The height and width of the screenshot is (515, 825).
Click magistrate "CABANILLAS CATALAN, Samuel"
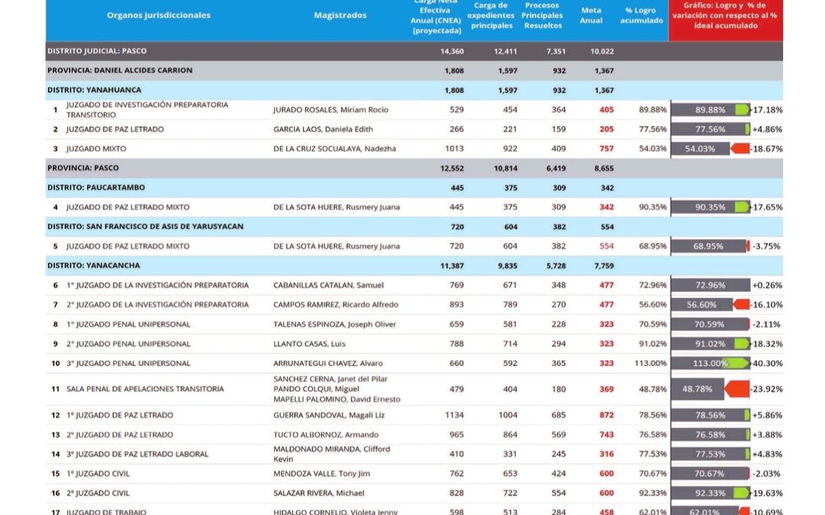(328, 285)
